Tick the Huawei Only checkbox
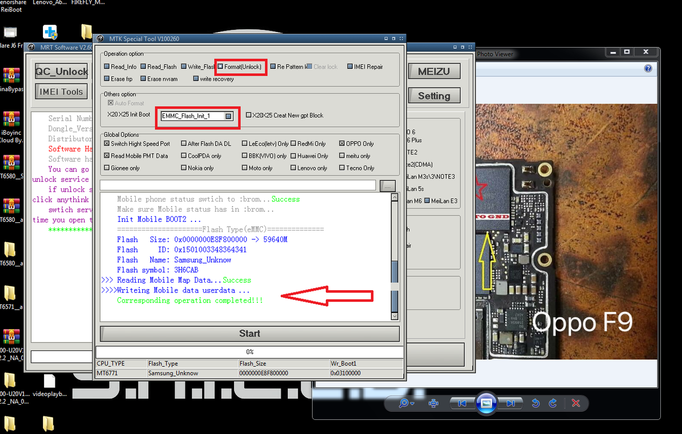The width and height of the screenshot is (682, 434). point(294,156)
